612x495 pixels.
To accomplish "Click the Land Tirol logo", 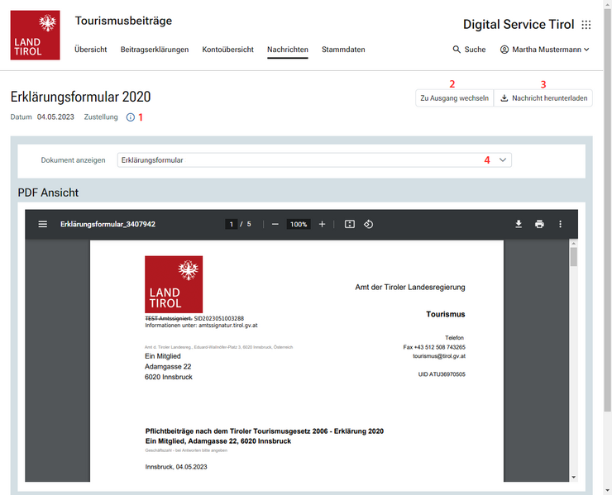I will [x=35, y=35].
